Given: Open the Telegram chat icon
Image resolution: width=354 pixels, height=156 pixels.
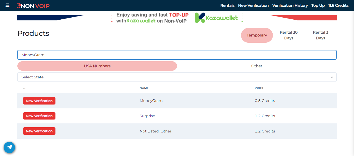Looking at the screenshot, I should point(9,147).
